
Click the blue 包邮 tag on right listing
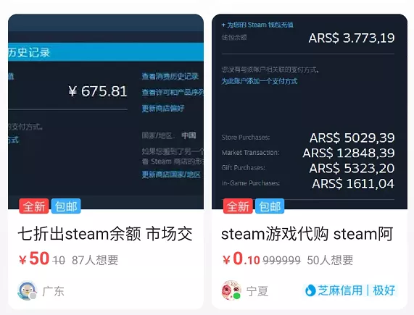point(270,206)
